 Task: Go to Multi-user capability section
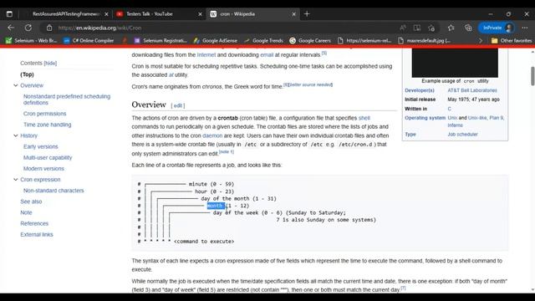(48, 158)
